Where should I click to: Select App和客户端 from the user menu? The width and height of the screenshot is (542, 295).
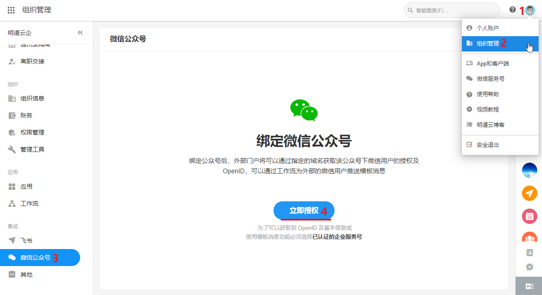point(500,63)
